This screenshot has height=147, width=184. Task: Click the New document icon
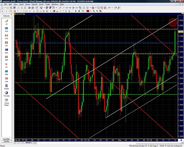[x=2, y=8]
